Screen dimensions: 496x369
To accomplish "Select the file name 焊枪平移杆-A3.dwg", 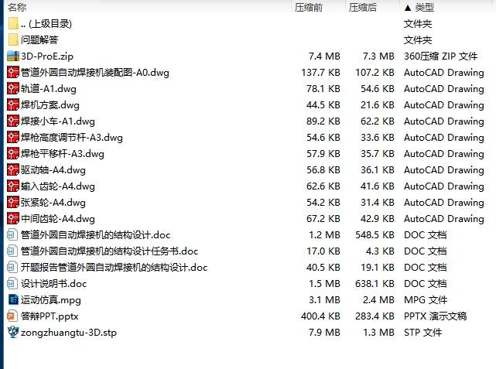I will point(63,154).
